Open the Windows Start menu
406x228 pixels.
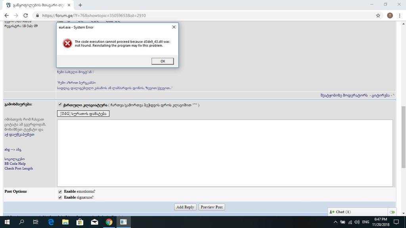pyautogui.click(x=7, y=222)
